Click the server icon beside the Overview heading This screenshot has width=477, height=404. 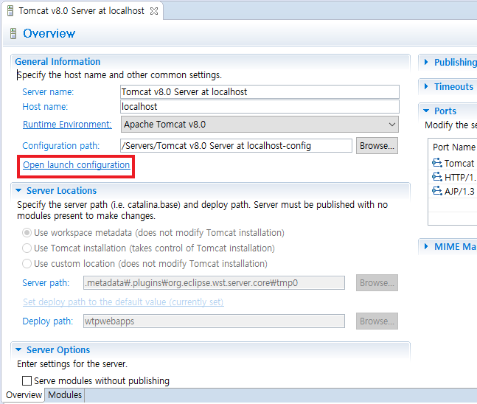pos(13,33)
